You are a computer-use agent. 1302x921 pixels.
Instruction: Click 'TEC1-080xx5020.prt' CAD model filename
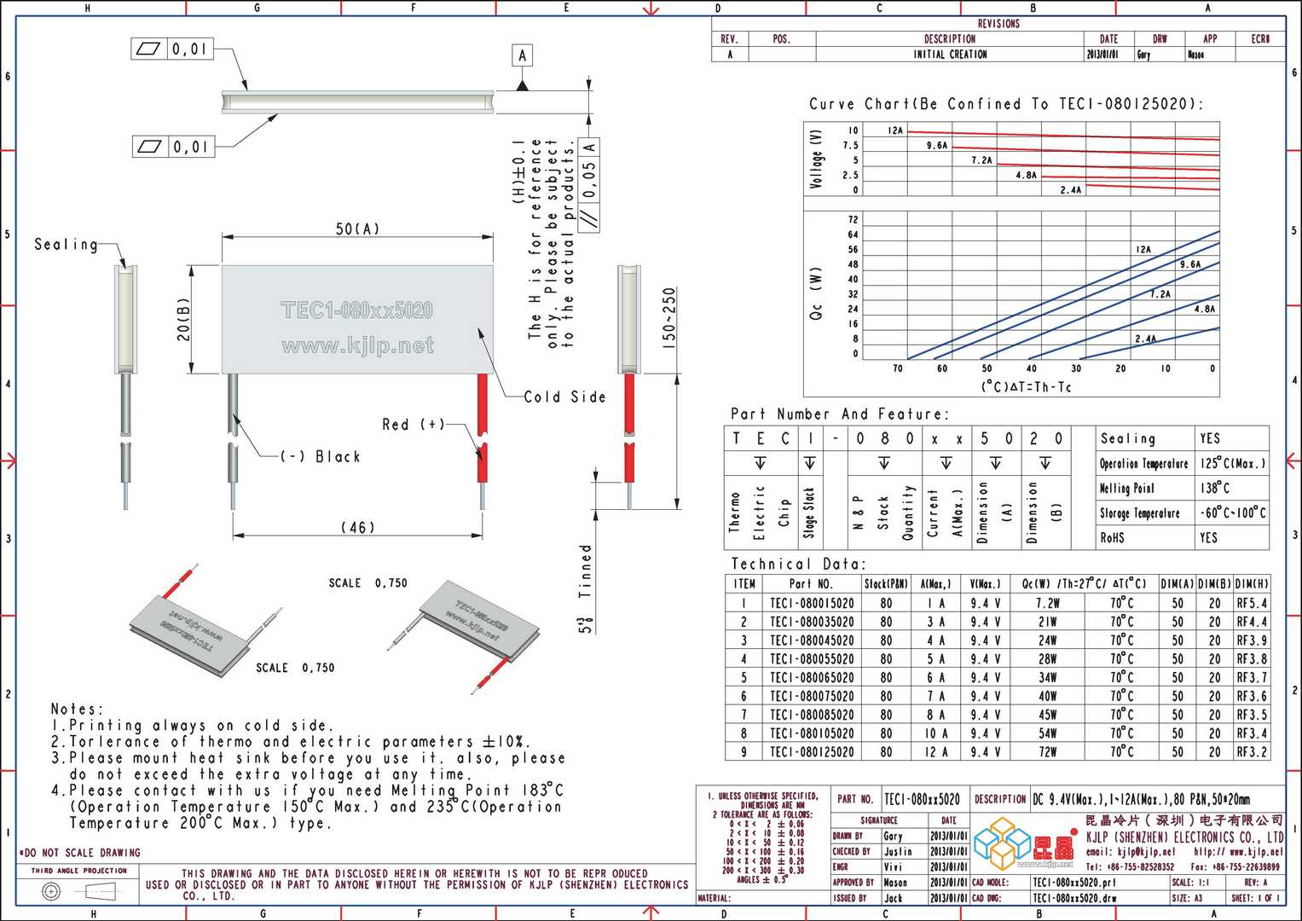pyautogui.click(x=1073, y=883)
